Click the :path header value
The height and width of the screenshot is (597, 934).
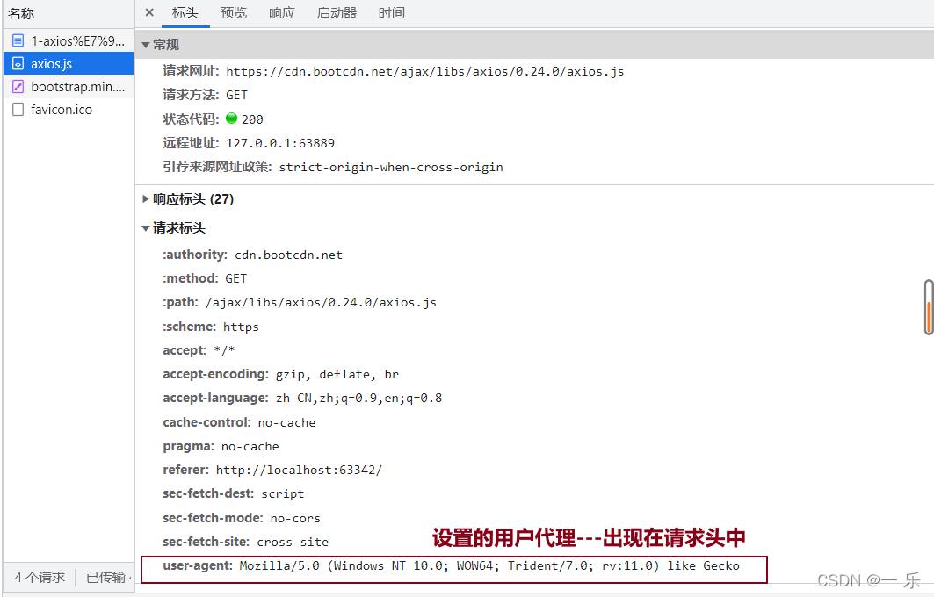tap(321, 302)
